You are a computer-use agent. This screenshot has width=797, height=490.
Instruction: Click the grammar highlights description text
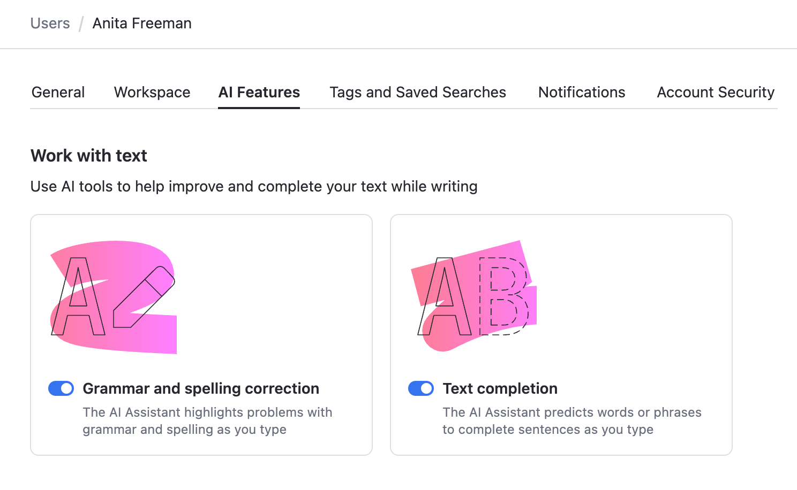click(207, 421)
